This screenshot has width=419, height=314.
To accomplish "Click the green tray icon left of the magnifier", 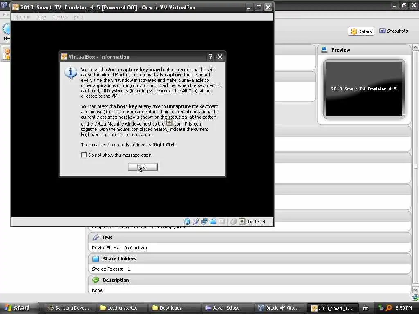I will (x=381, y=308).
